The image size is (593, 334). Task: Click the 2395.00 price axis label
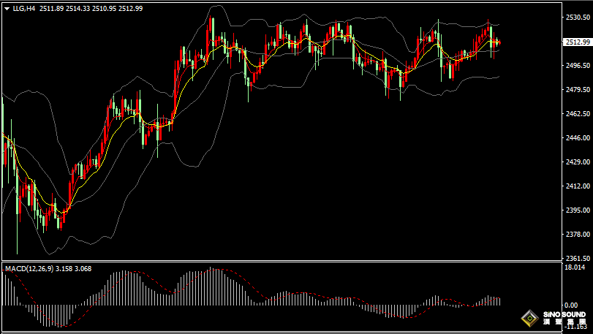tap(578, 210)
